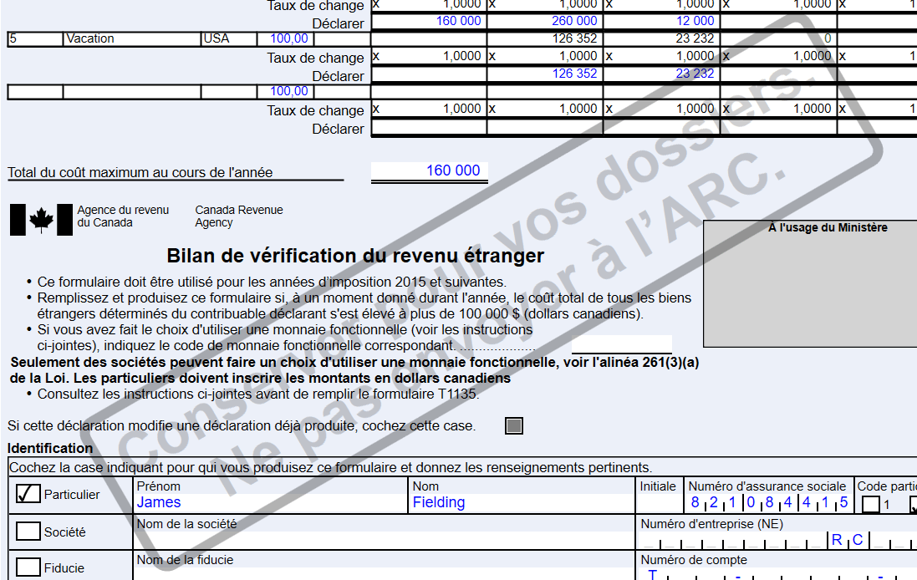The width and height of the screenshot is (917, 580).
Task: Click the Nom field containing Fielding
Action: click(522, 502)
